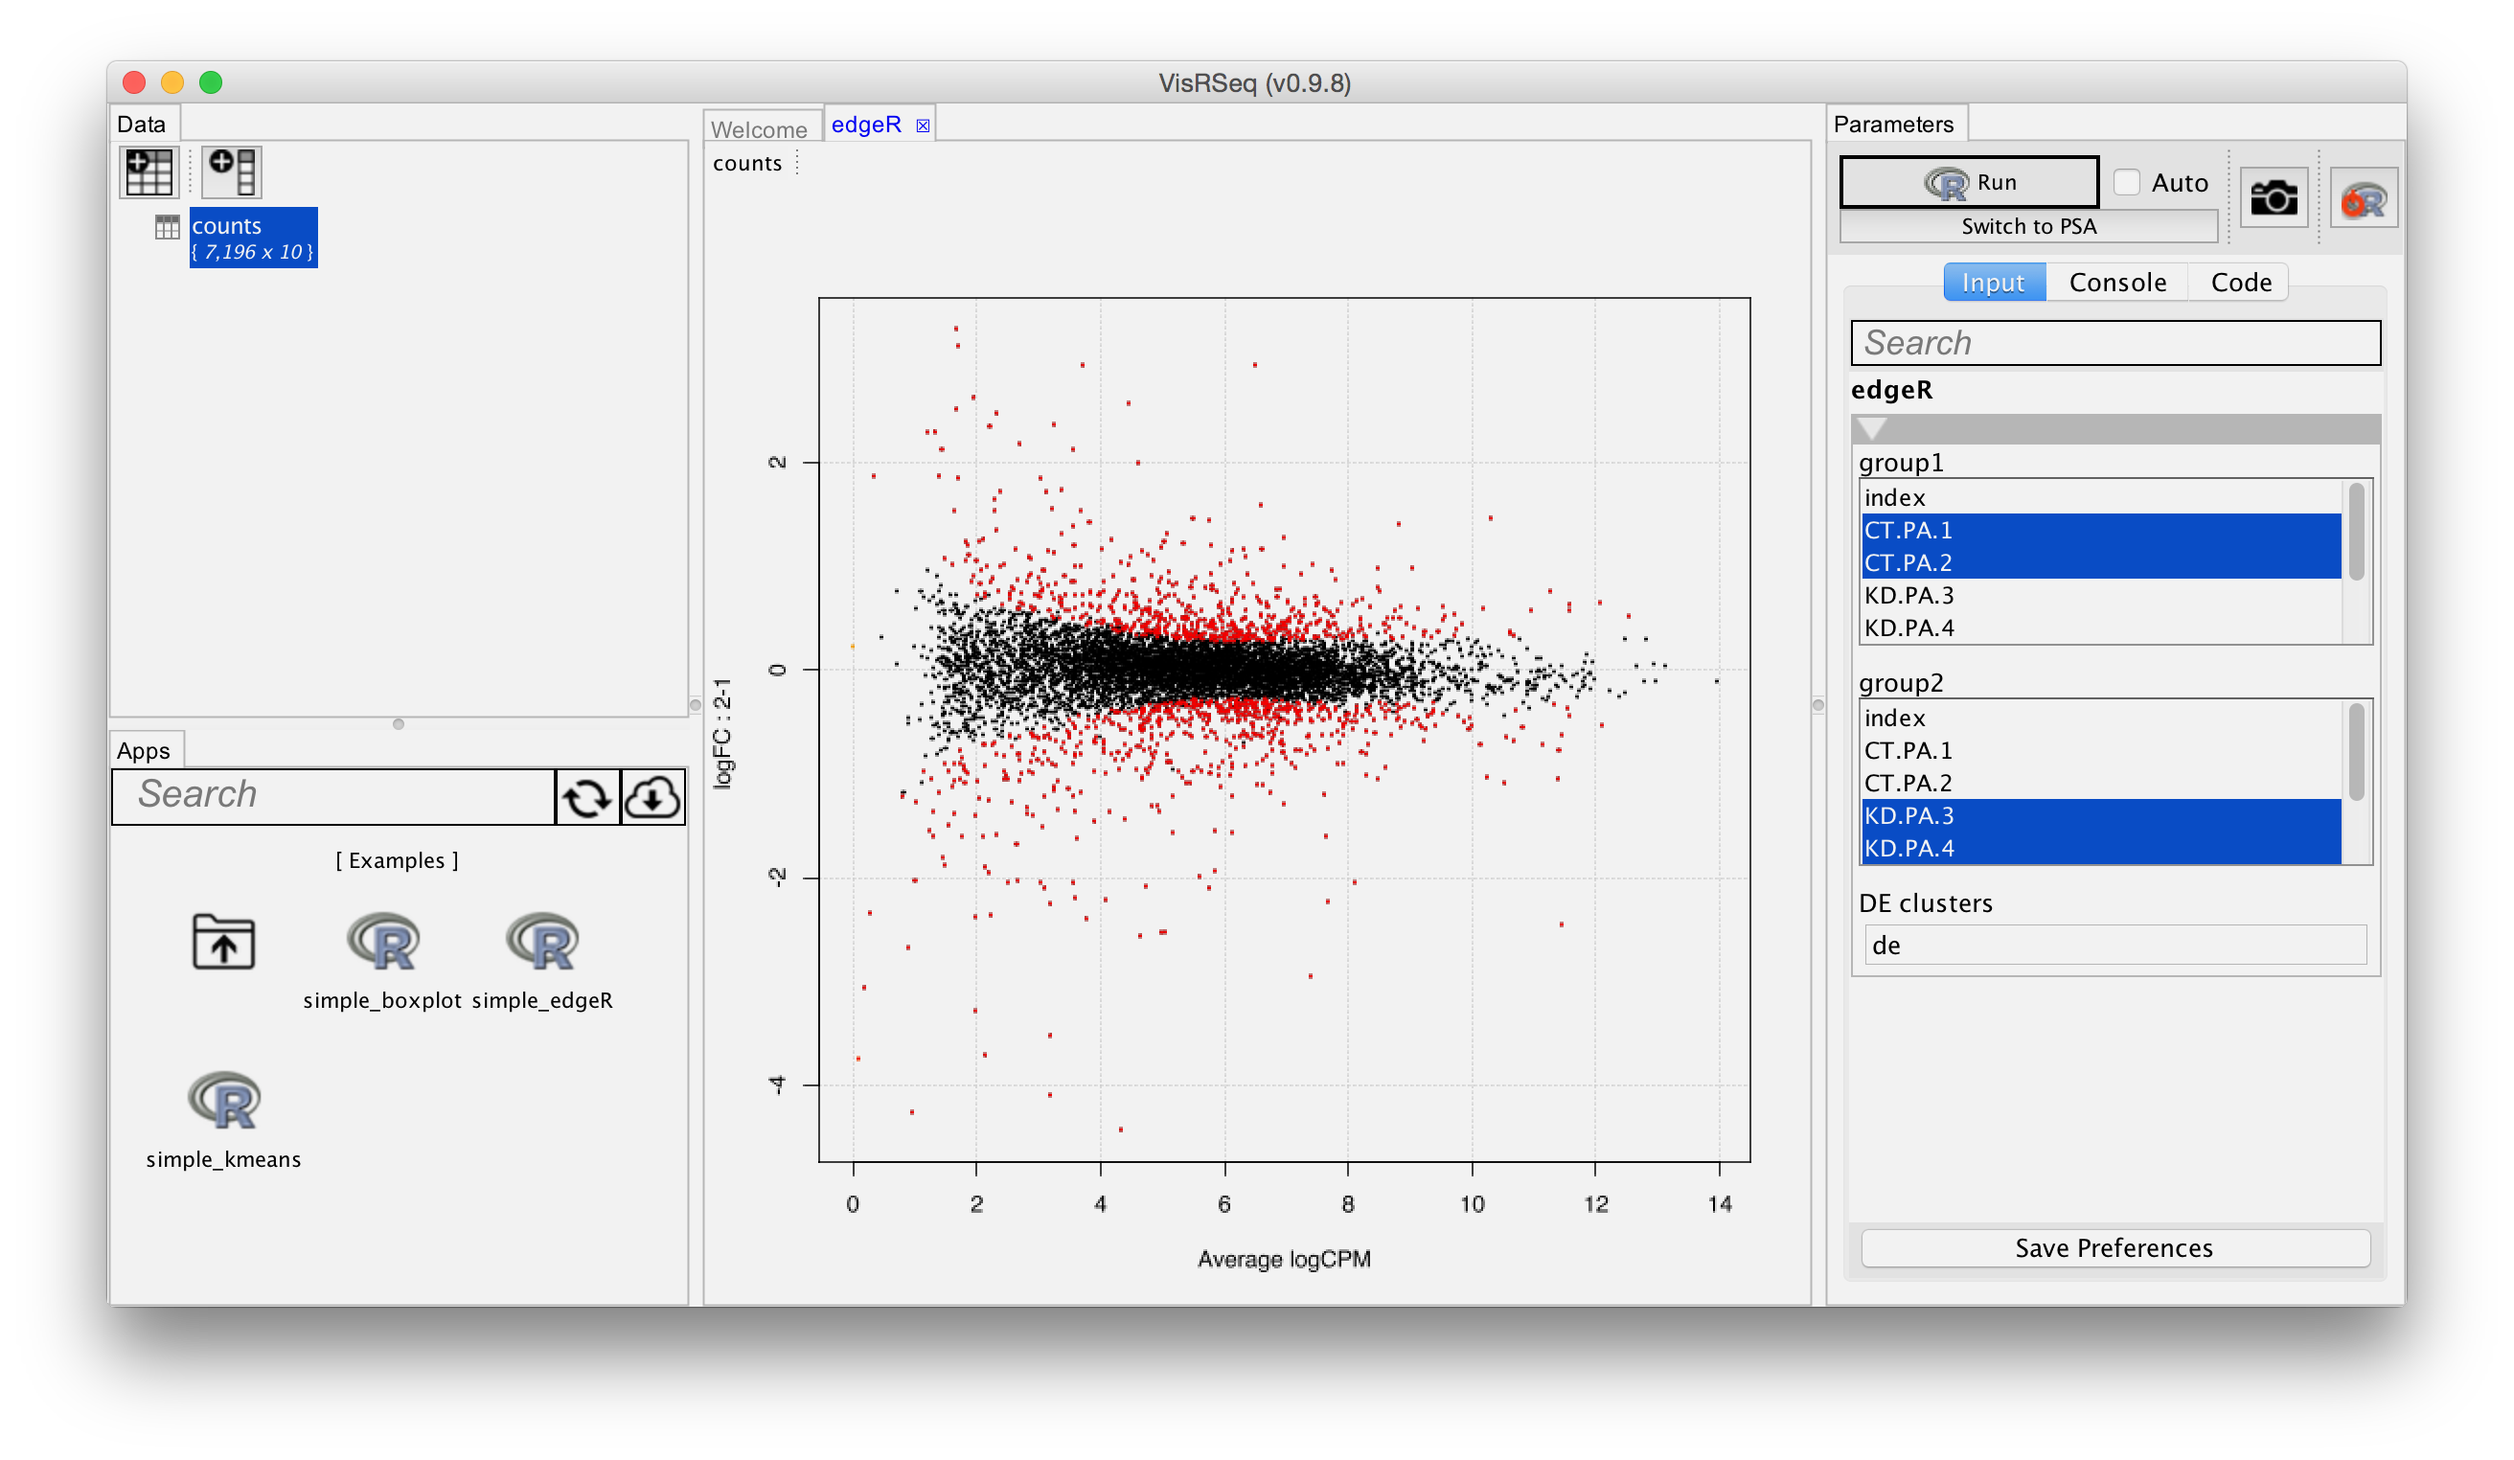
Task: Open the simple_boxplot app
Action: coord(383,943)
